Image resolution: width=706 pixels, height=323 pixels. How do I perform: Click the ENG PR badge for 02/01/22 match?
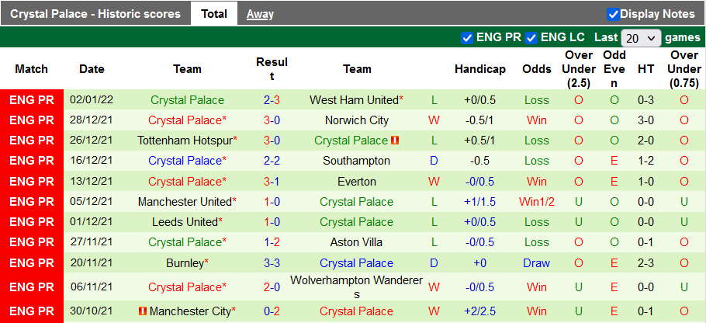click(32, 100)
